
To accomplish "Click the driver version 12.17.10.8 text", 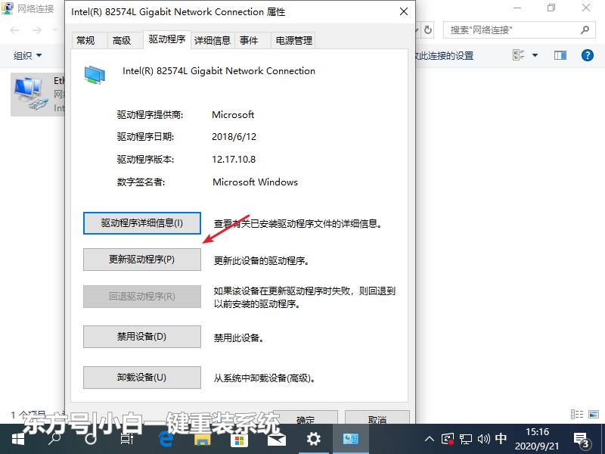I will click(234, 160).
